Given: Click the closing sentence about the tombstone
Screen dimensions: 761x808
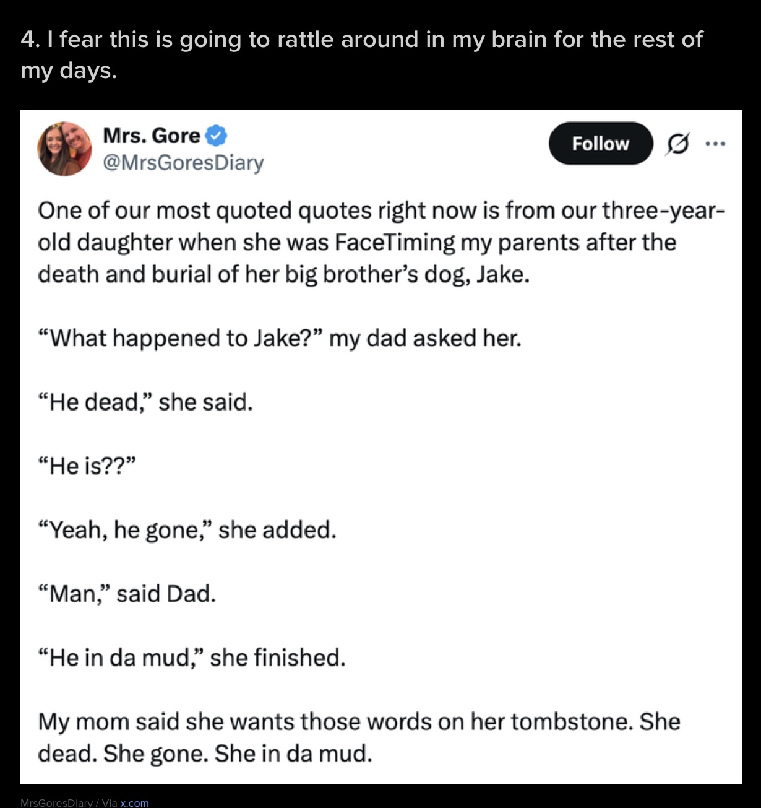Looking at the screenshot, I should click(359, 737).
